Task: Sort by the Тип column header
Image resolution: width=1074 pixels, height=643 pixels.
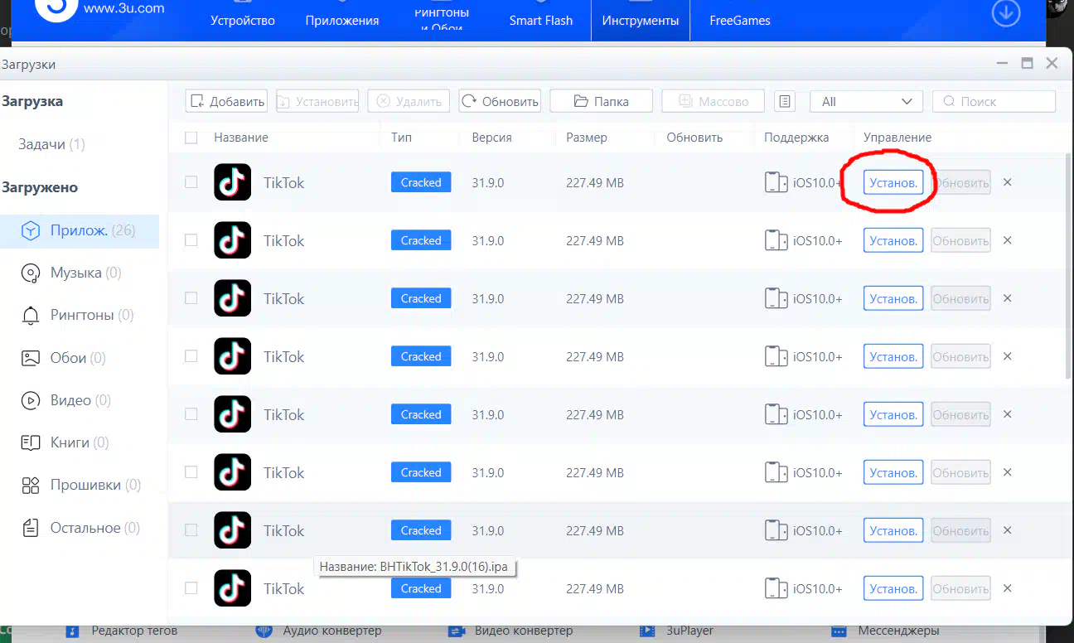Action: (401, 138)
